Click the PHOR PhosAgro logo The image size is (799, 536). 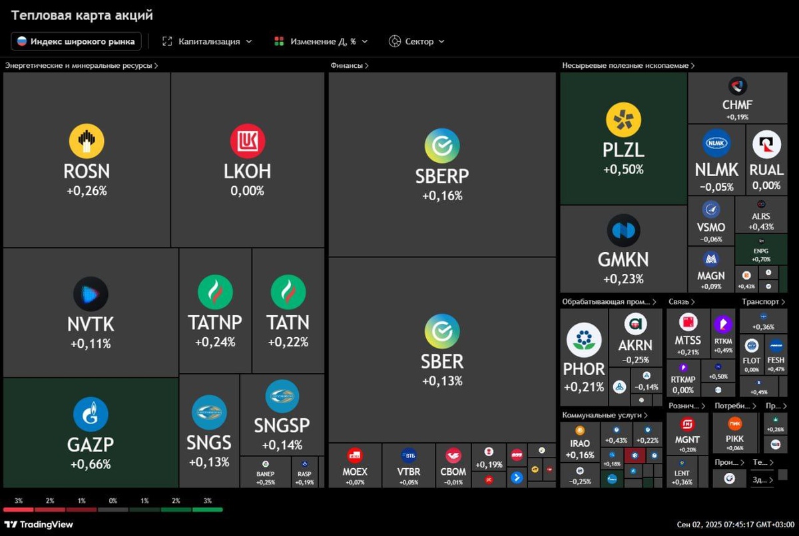(x=584, y=340)
